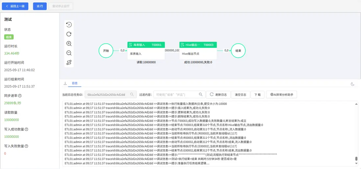The image size is (361, 169).
Task: Click the 清空日志 button
Action: [240, 95]
